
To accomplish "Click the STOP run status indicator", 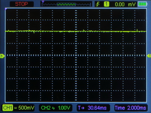I will [x=21, y=4].
